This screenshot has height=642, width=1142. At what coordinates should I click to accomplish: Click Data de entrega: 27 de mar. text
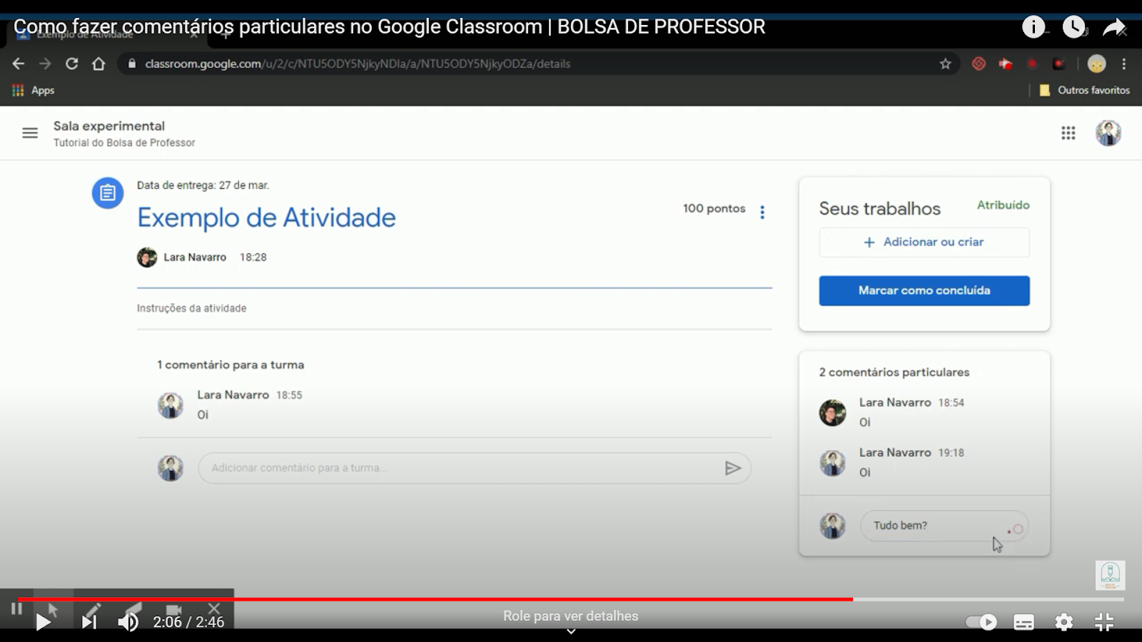pos(203,185)
